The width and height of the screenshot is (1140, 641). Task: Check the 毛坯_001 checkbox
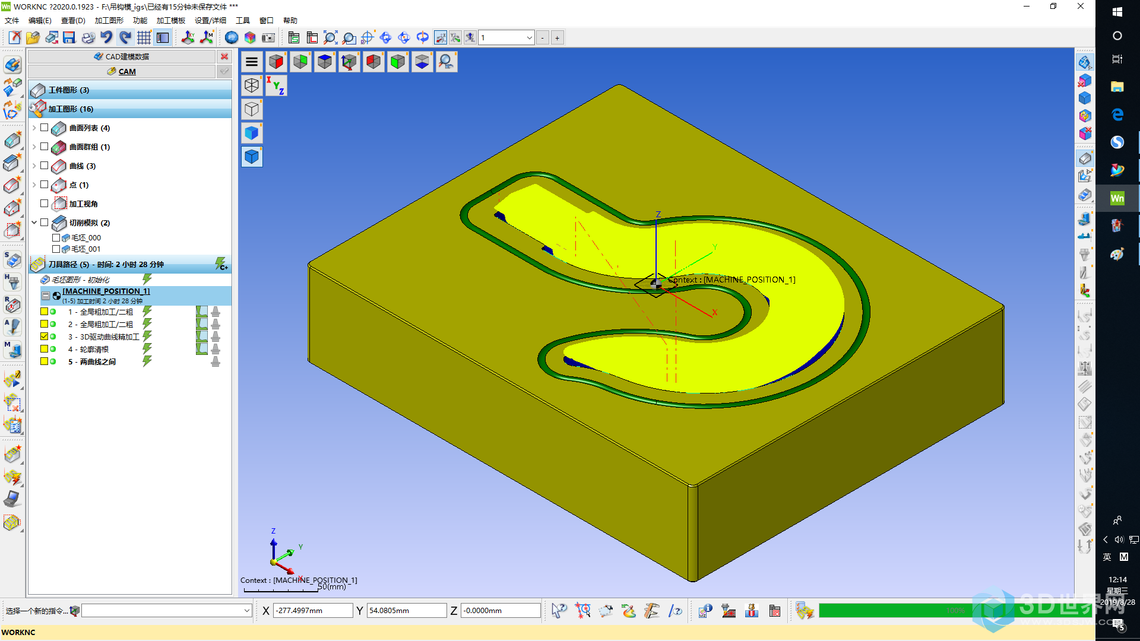click(56, 249)
